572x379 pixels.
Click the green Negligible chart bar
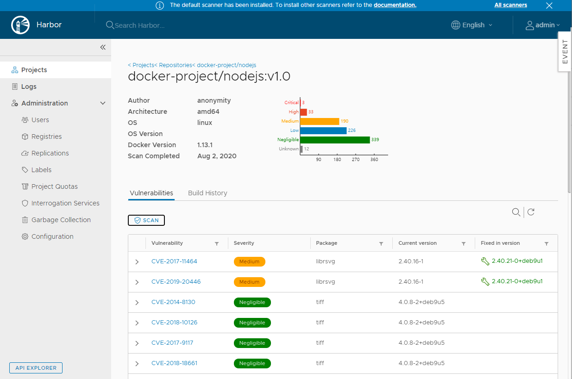click(335, 140)
